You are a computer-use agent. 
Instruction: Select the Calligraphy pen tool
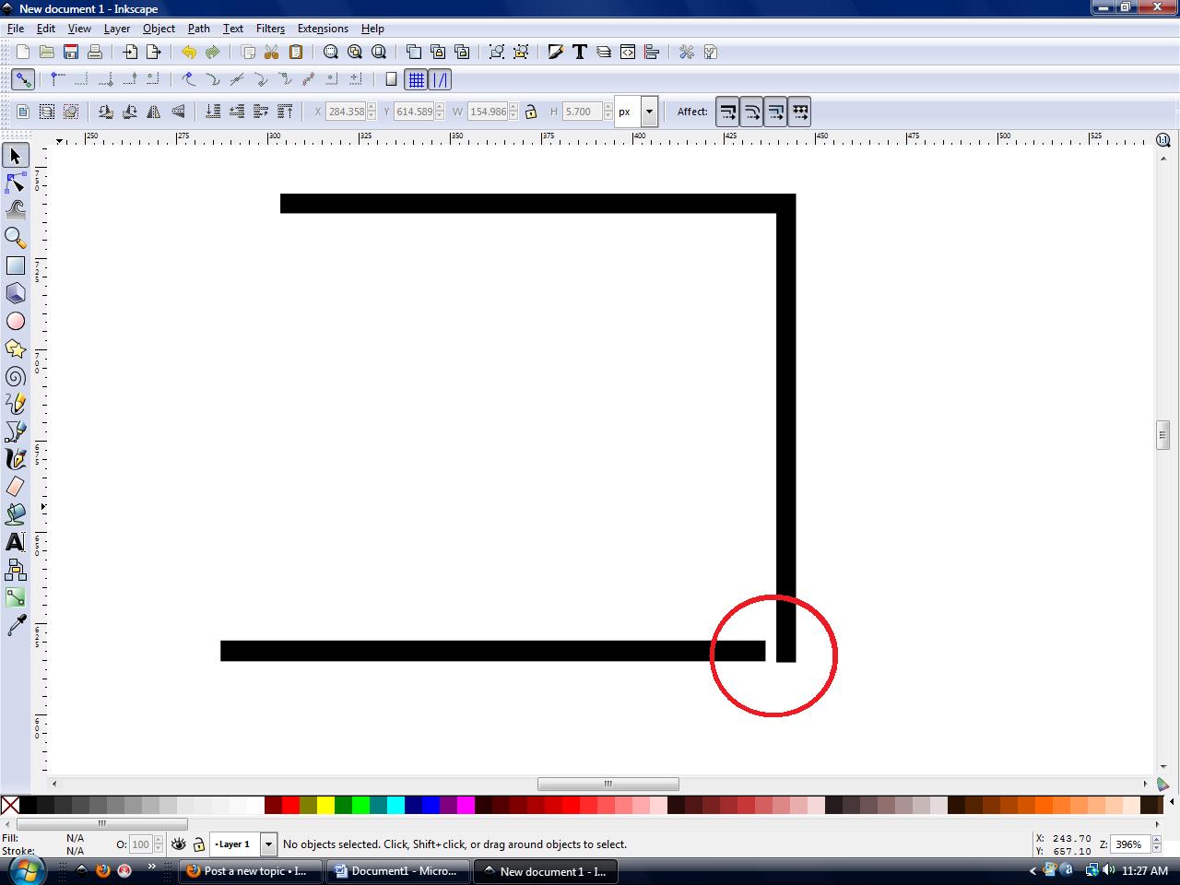(x=15, y=459)
